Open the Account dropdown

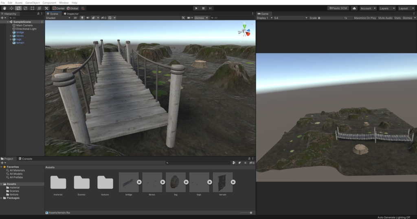coord(368,8)
